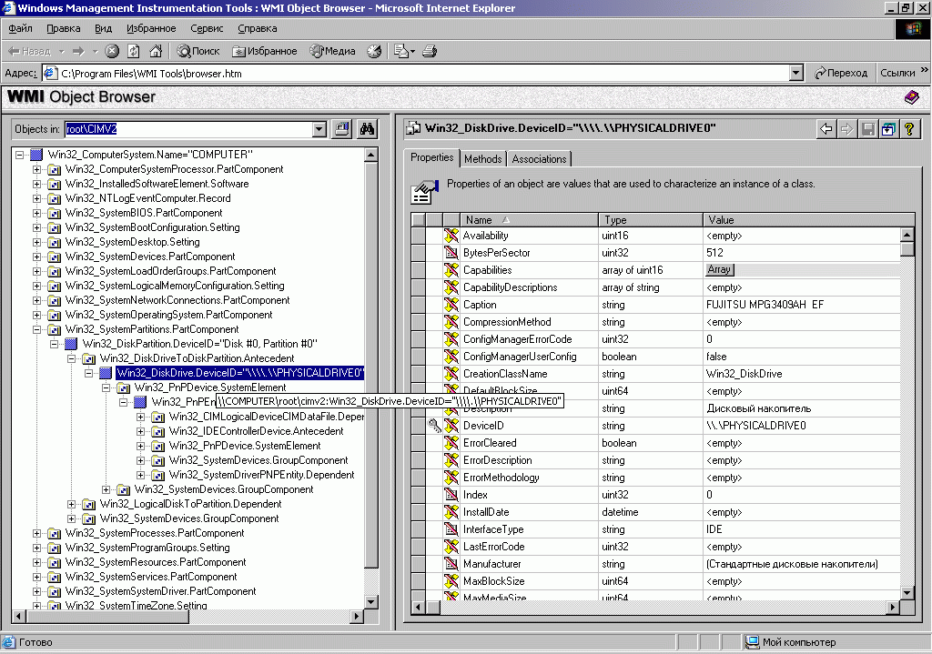Collapse Win32_DiskPartition Disk #0 node

[x=54, y=344]
